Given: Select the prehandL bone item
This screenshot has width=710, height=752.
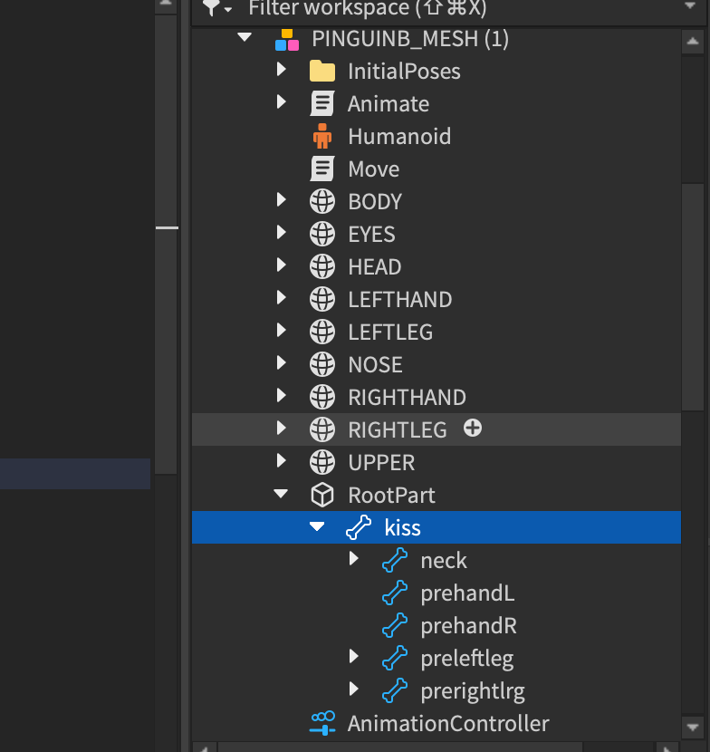Looking at the screenshot, I should click(467, 593).
